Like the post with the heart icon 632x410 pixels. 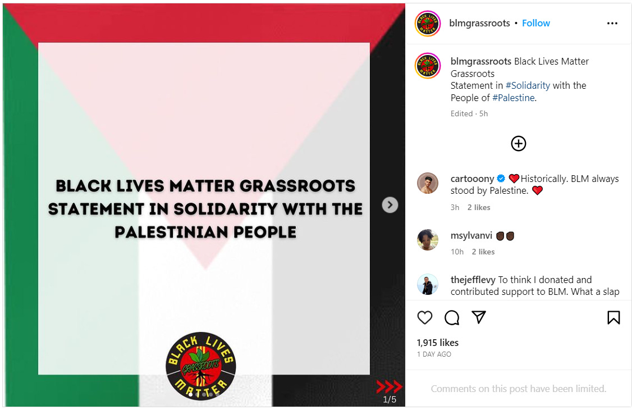pos(424,318)
